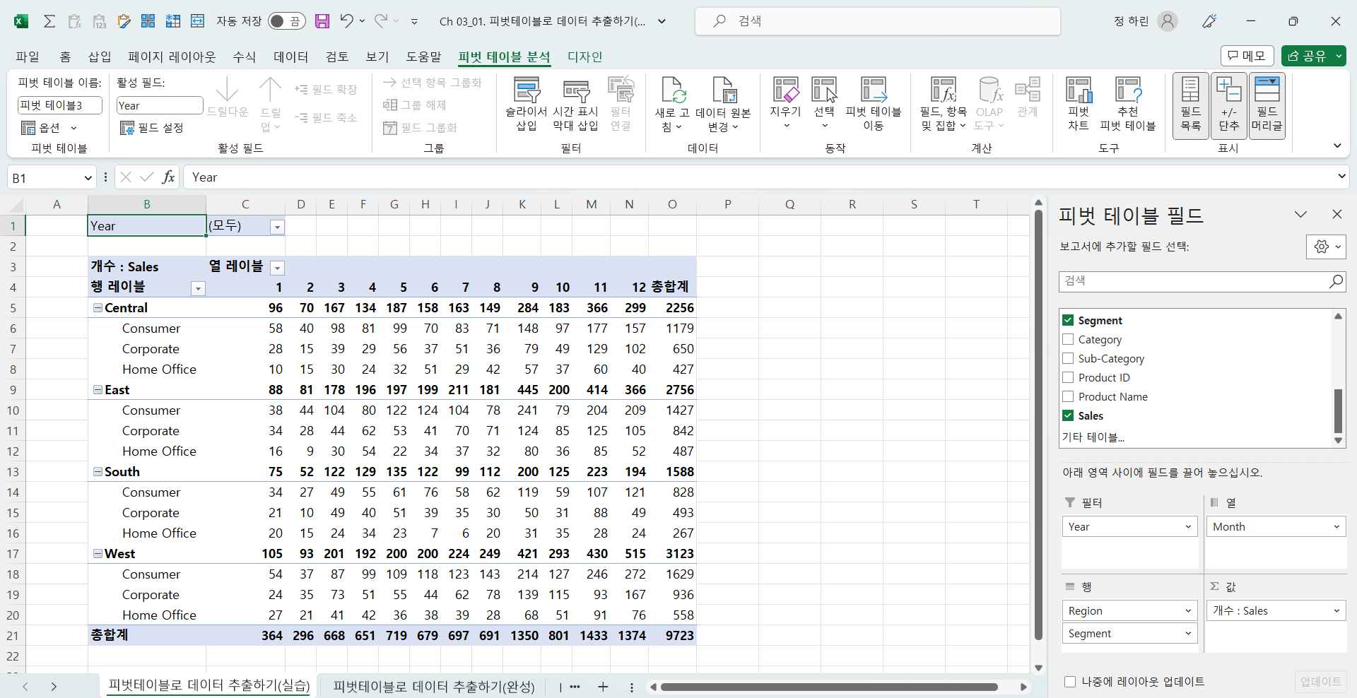
Task: Click the user profile avatar icon
Action: click(1168, 21)
